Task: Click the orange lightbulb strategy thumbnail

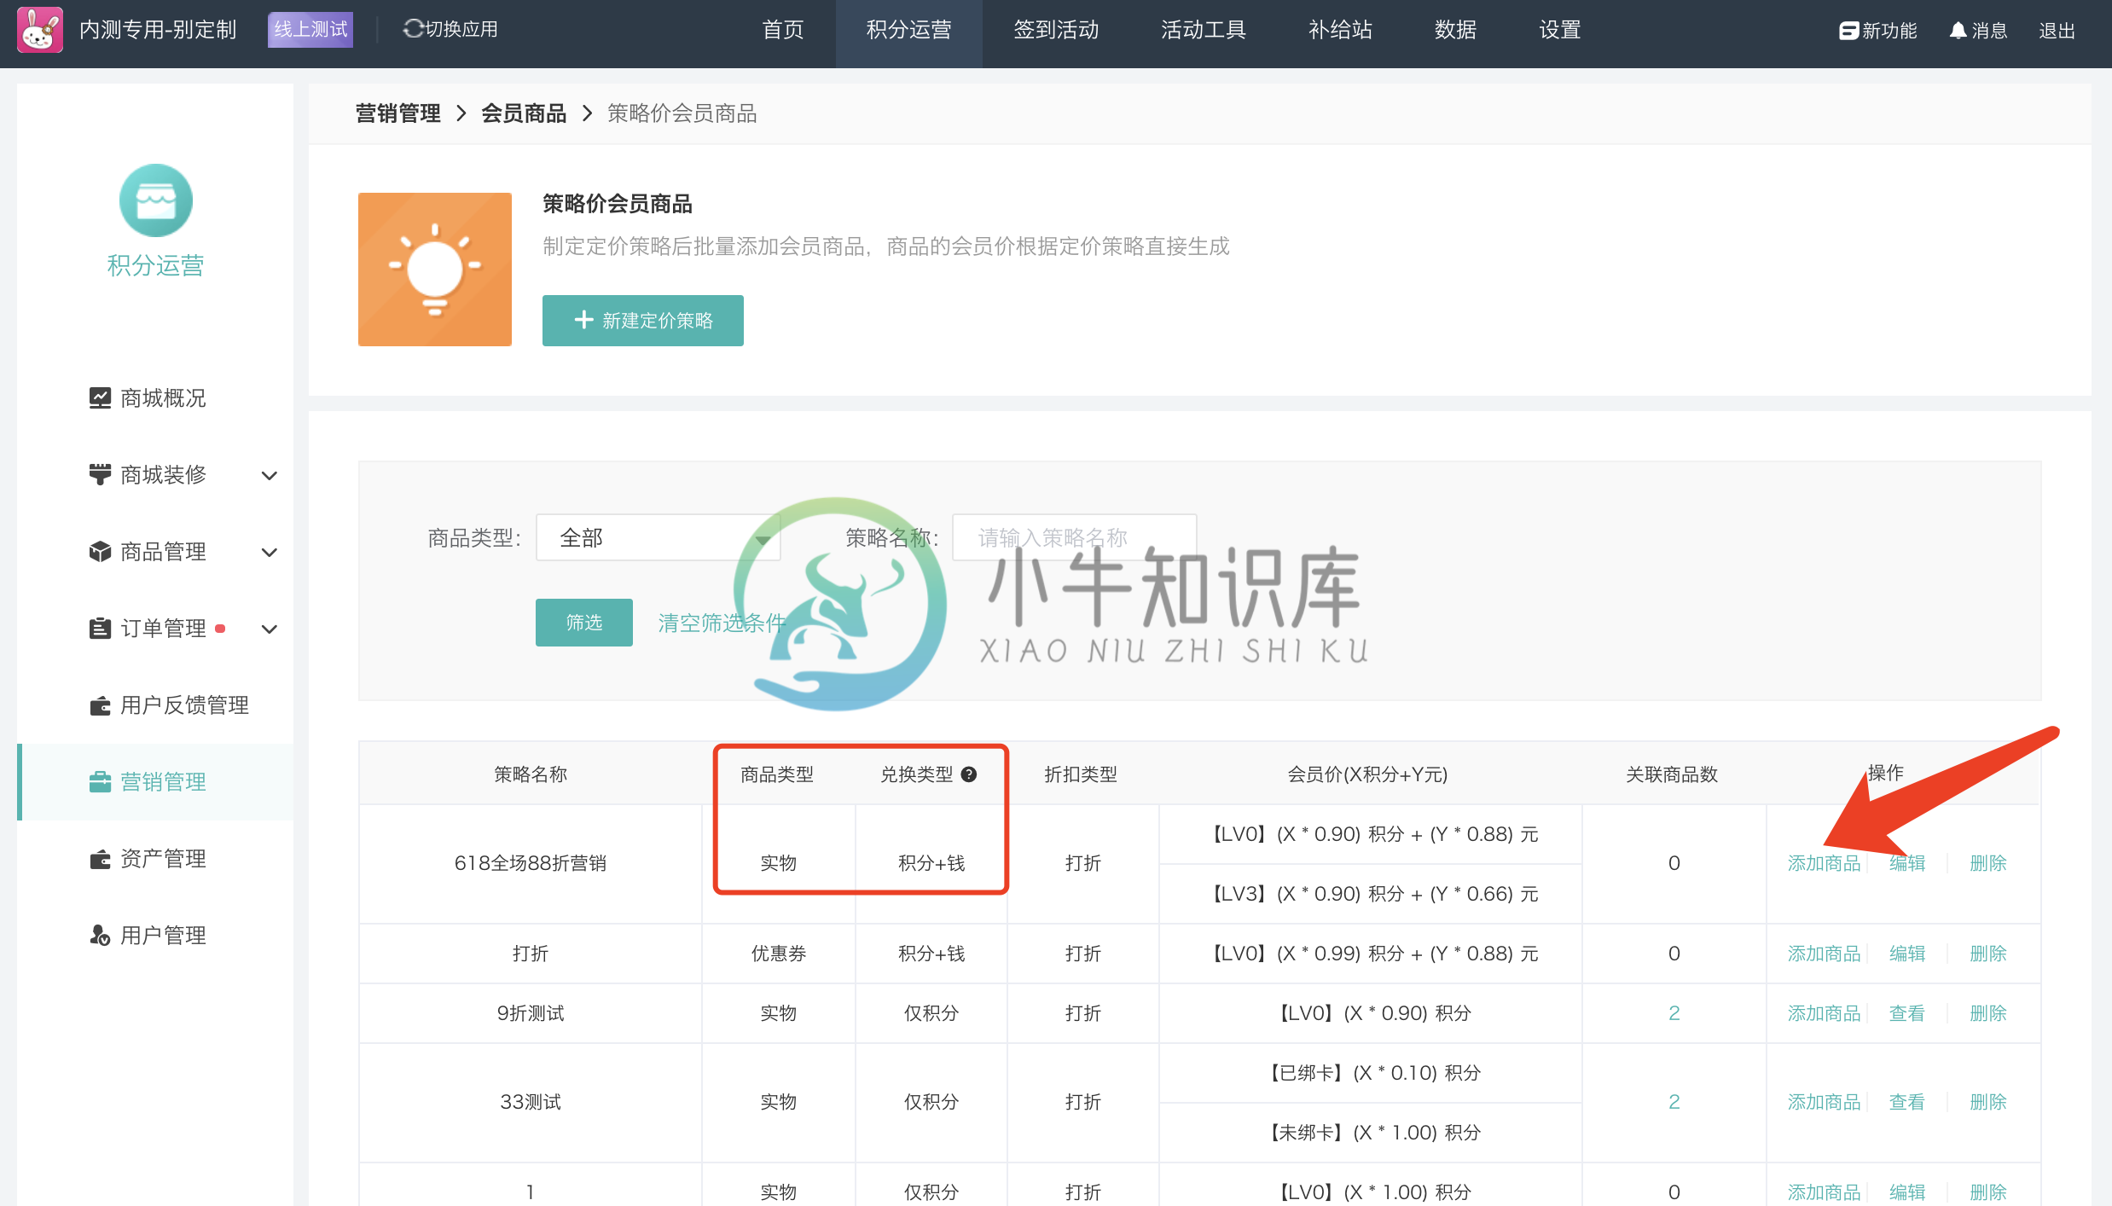Action: (x=435, y=270)
